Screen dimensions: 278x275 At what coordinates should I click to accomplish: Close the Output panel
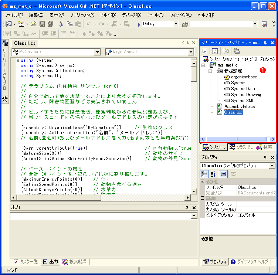(194, 208)
